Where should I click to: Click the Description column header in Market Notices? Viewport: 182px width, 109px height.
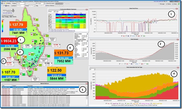(x=53, y=86)
